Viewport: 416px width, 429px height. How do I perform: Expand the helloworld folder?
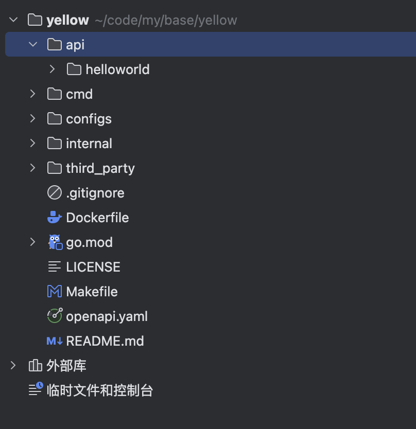pyautogui.click(x=53, y=69)
